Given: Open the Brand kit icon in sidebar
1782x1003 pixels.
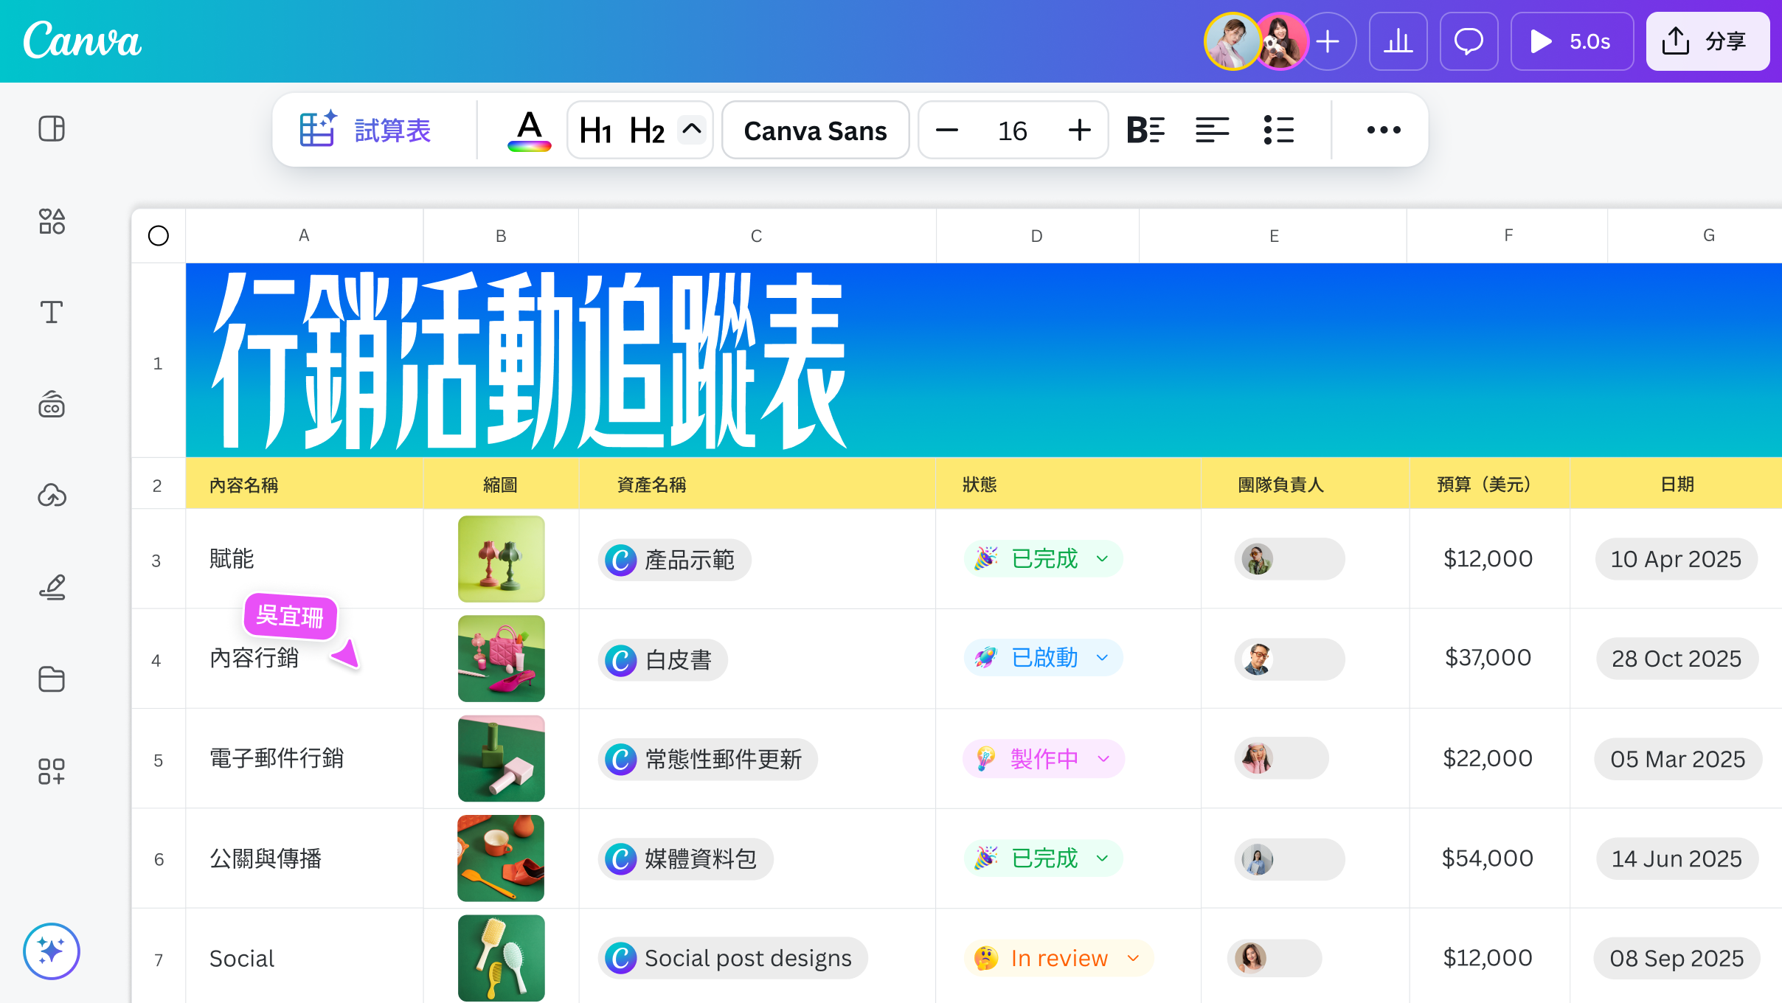Looking at the screenshot, I should coord(52,404).
